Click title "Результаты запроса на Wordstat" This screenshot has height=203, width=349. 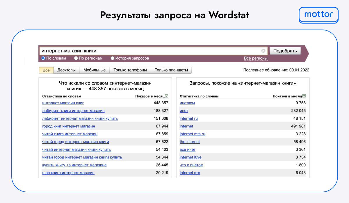pyautogui.click(x=174, y=15)
